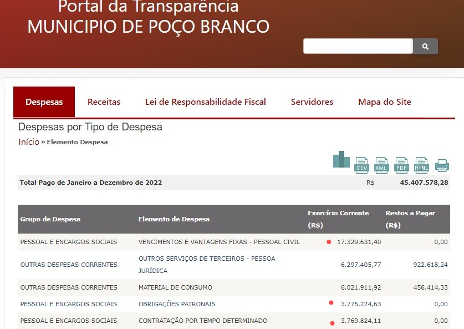Follow the Início breadcrumb link
The image size is (464, 329).
point(29,142)
